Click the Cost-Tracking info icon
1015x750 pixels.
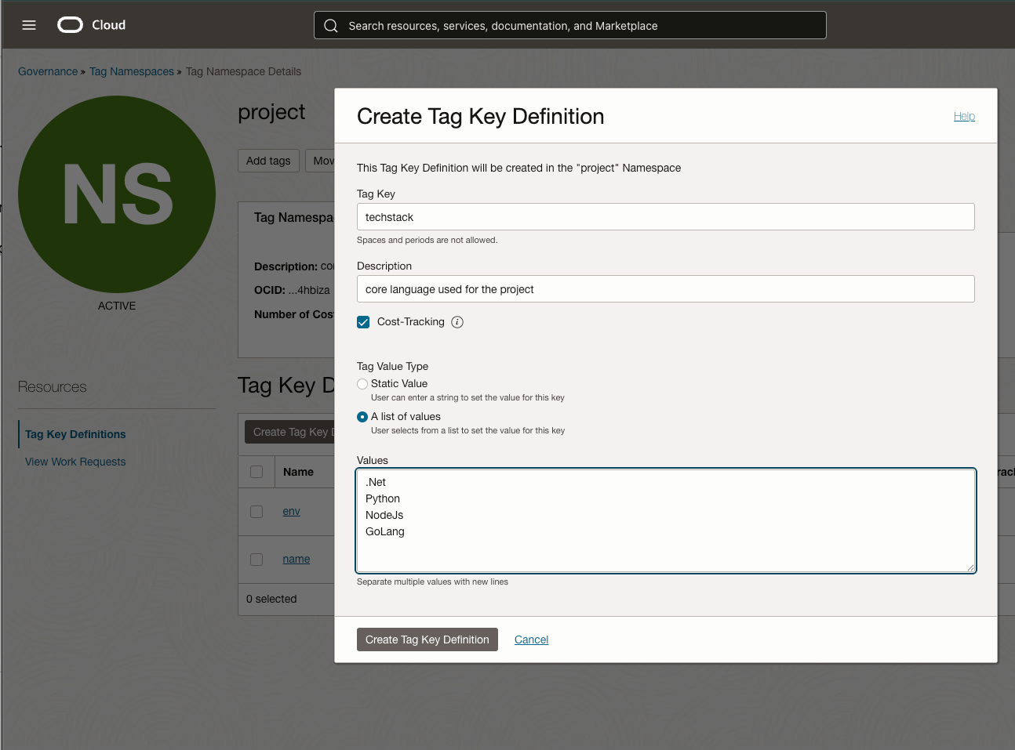[x=457, y=322]
